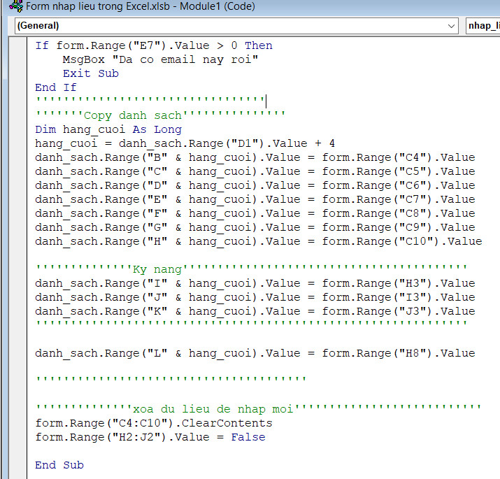Image resolution: width=500 pixels, height=479 pixels.
Task: Place cursor on 'Exit Sub' line
Action: tap(91, 73)
